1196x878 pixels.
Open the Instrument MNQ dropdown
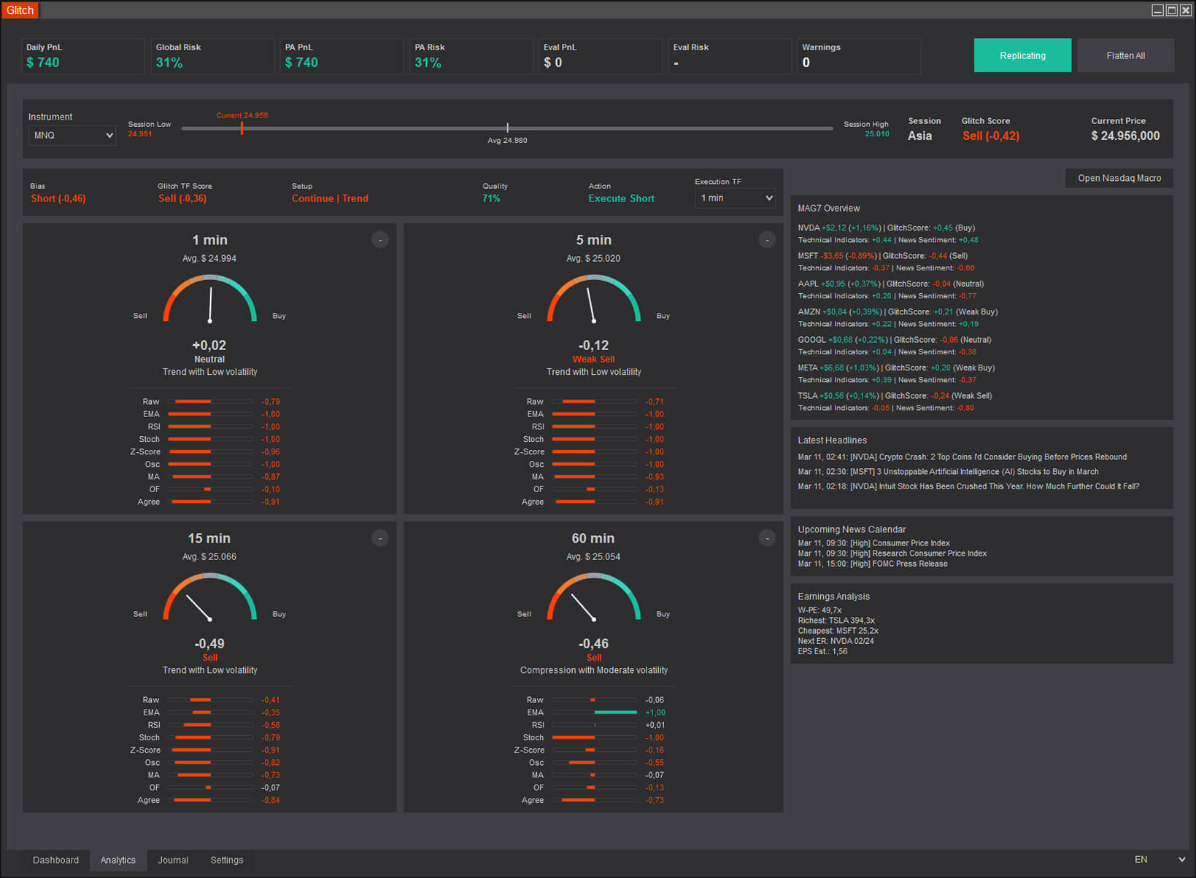point(72,136)
